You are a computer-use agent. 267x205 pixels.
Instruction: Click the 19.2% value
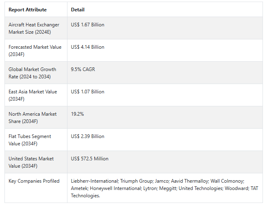(77, 114)
